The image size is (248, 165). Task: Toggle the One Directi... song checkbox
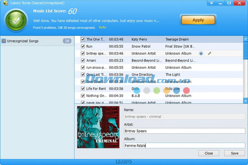pos(83,81)
